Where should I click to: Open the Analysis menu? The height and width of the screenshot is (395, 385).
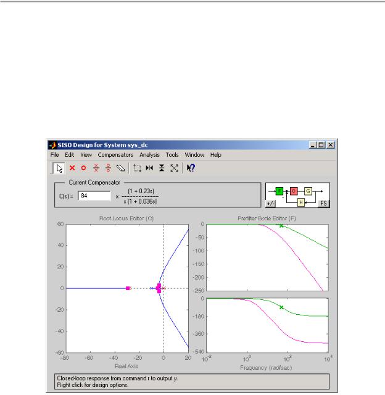point(149,155)
